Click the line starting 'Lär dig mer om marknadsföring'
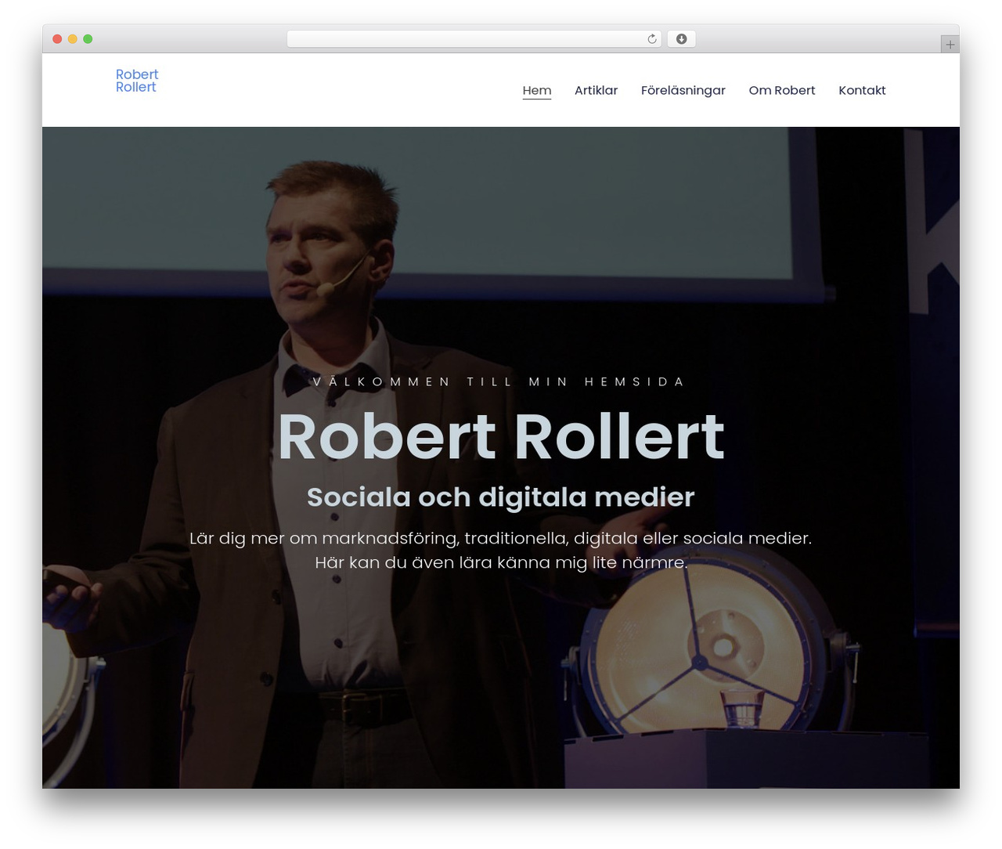 pyautogui.click(x=501, y=538)
